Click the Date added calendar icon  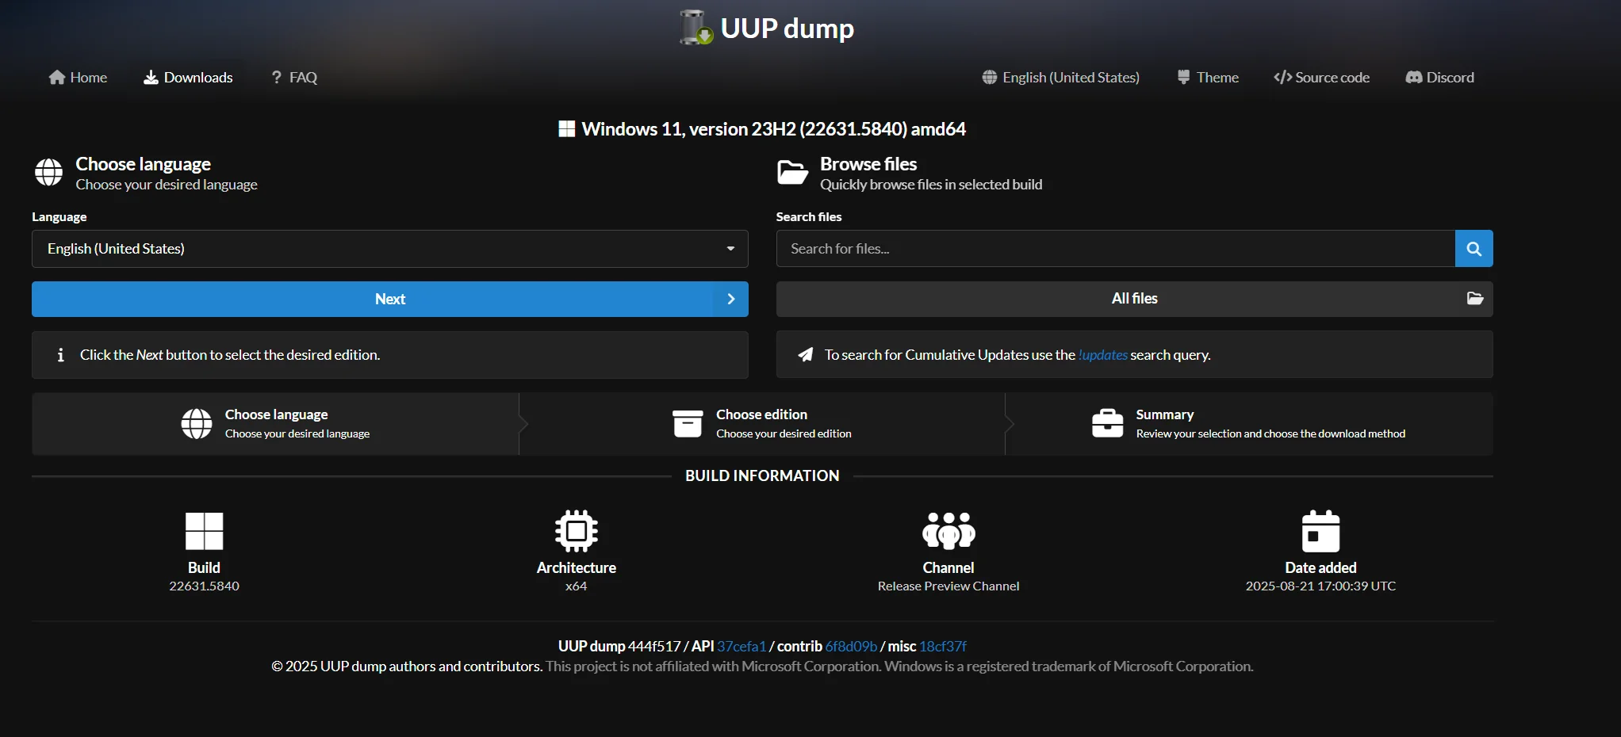coord(1320,531)
